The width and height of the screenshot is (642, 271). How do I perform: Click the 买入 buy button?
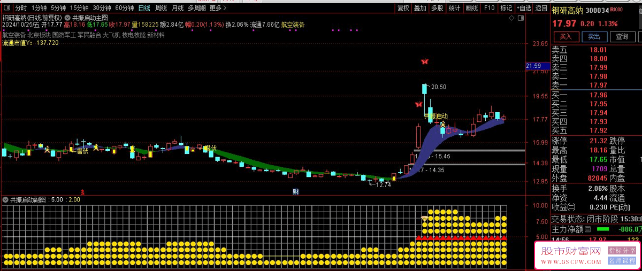[566, 37]
